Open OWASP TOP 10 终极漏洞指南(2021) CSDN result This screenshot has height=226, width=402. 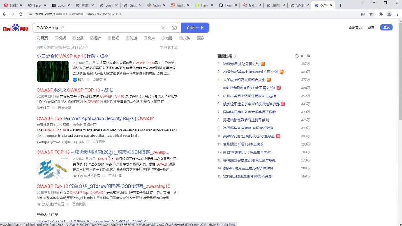(x=103, y=152)
